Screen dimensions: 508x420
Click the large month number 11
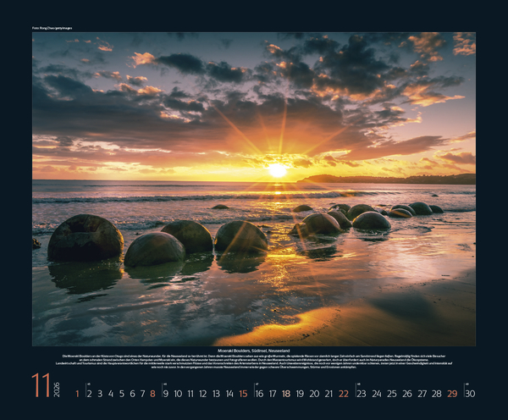coord(41,385)
